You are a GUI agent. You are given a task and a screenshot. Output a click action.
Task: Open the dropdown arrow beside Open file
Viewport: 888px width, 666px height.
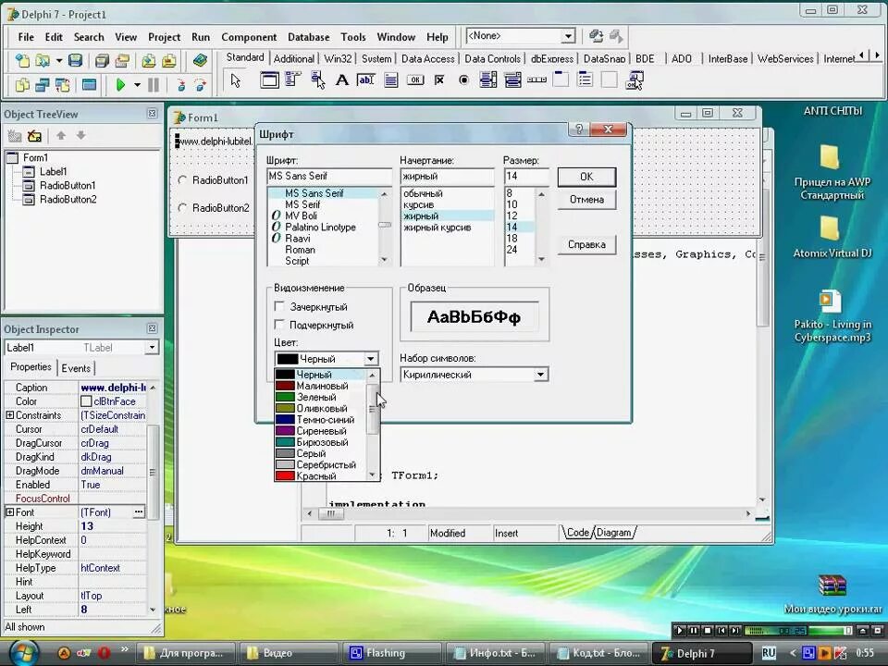coord(59,60)
